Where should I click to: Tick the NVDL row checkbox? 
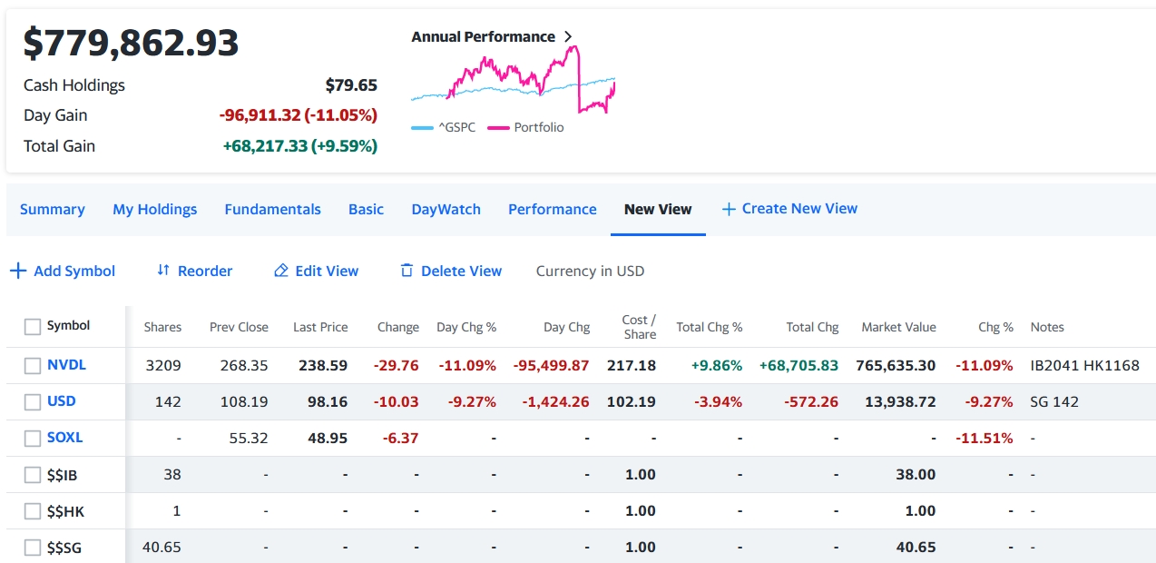33,366
